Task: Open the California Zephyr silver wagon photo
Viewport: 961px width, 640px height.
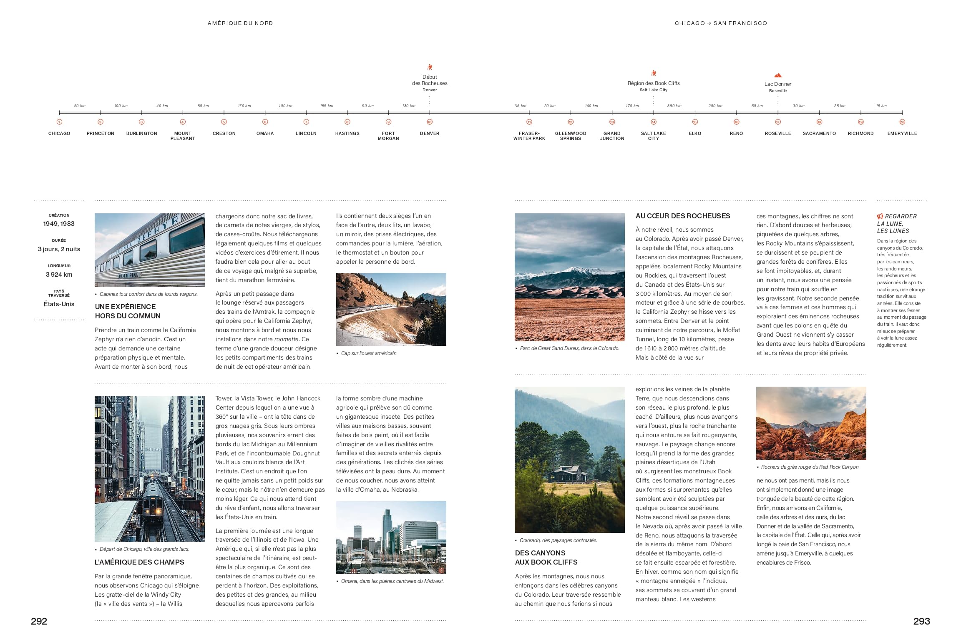Action: (150, 250)
